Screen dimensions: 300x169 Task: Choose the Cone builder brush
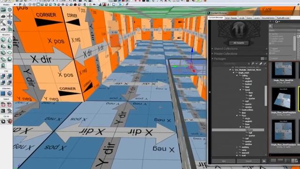coord(9,39)
